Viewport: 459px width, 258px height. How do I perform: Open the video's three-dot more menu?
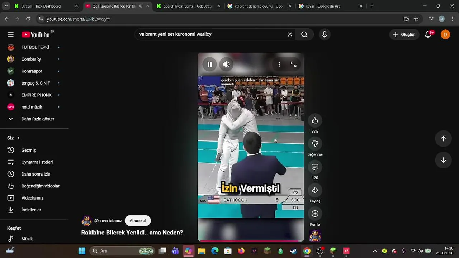pyautogui.click(x=279, y=64)
